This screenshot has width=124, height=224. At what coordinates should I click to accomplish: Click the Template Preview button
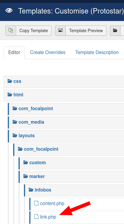(81, 30)
